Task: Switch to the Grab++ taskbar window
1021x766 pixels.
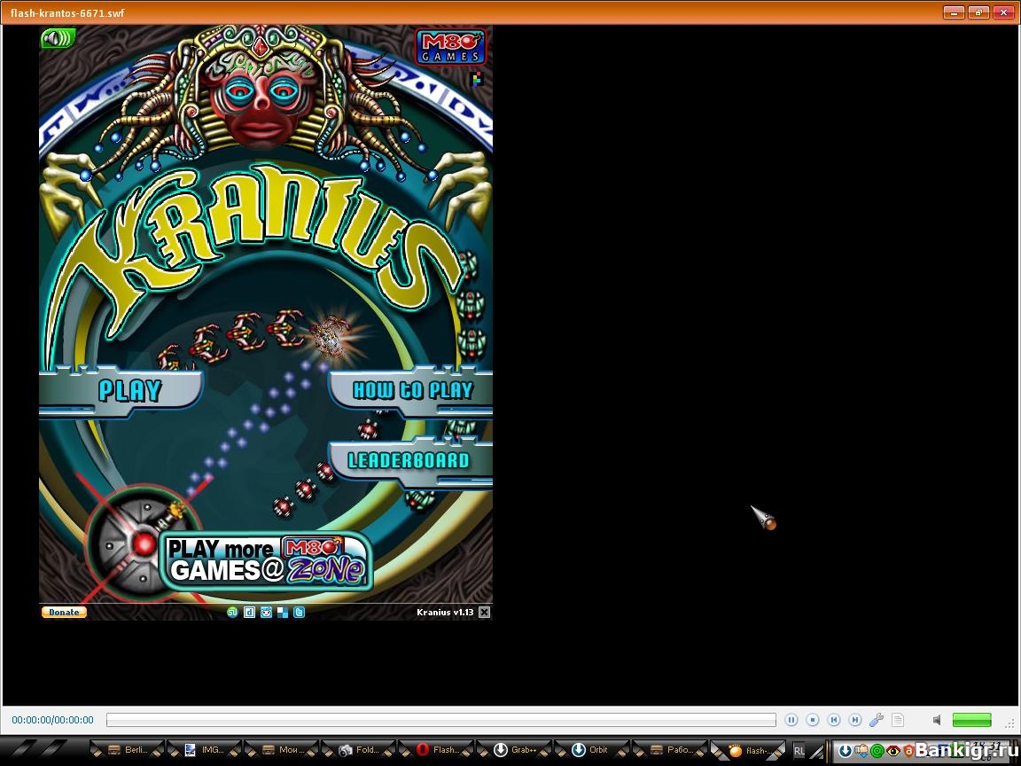Action: (x=514, y=750)
